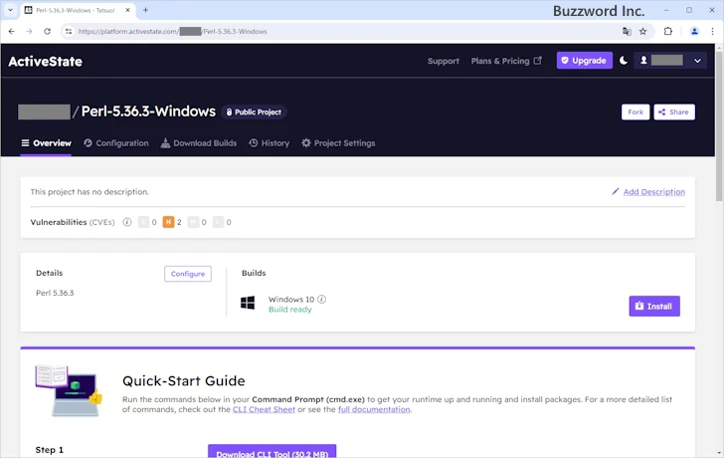The width and height of the screenshot is (724, 458).
Task: Open the Support link
Action: coord(444,61)
